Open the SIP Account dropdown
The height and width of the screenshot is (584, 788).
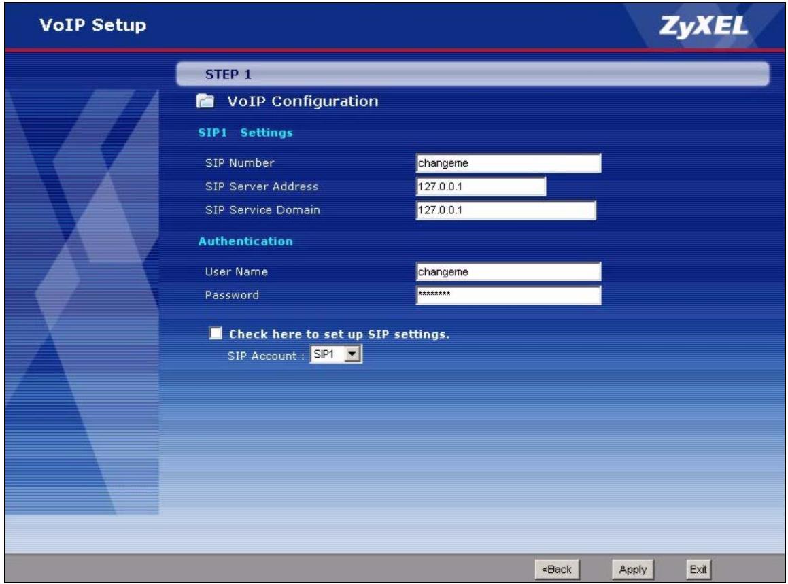[x=336, y=354]
